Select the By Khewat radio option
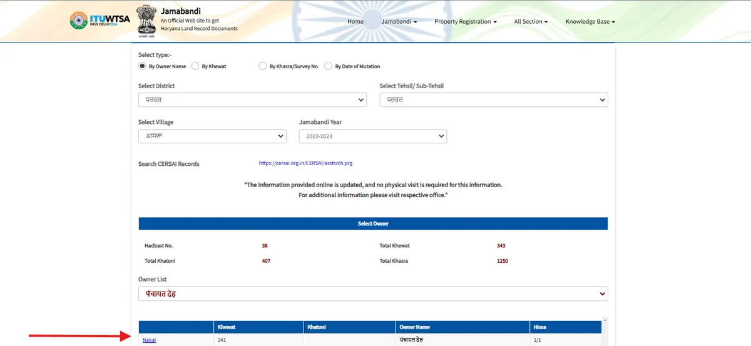The height and width of the screenshot is (346, 751). tap(195, 66)
